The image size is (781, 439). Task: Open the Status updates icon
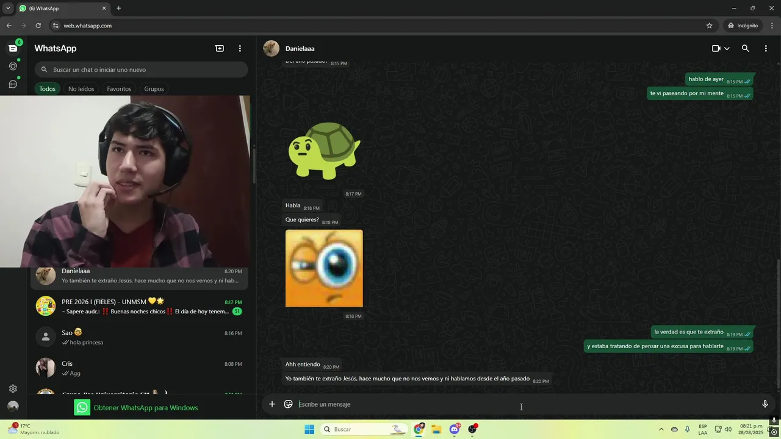[13, 66]
